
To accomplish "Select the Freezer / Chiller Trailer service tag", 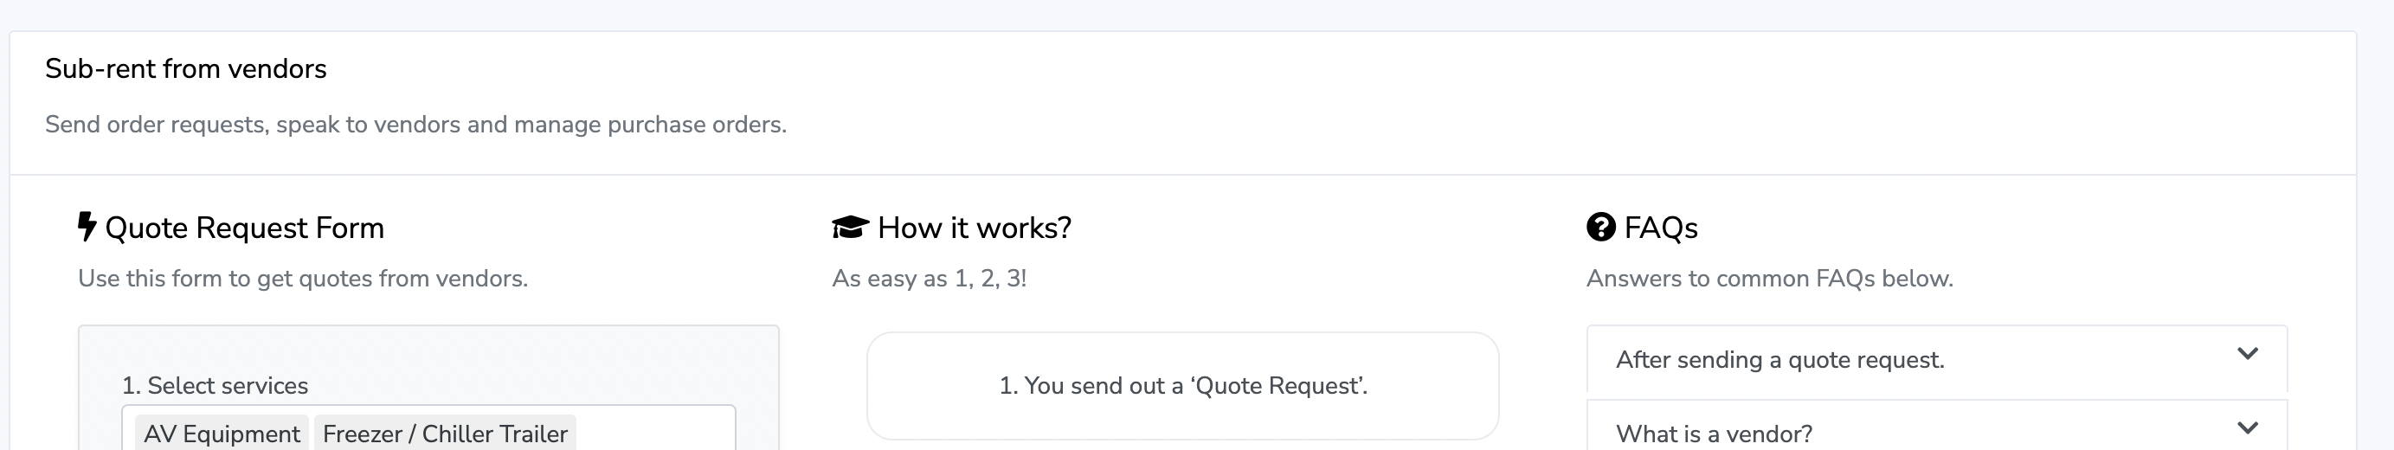I will click(x=445, y=434).
